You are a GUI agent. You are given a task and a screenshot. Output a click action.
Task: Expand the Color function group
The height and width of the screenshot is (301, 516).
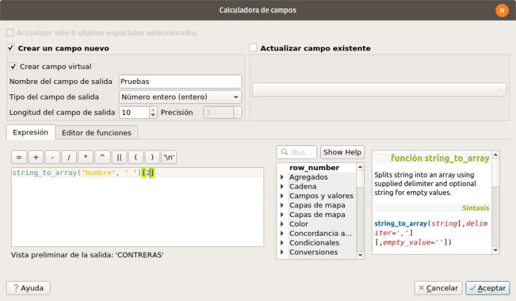(282, 223)
